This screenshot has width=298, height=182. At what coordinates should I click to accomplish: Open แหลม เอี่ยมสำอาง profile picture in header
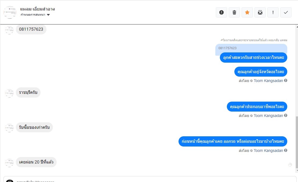tap(10, 12)
